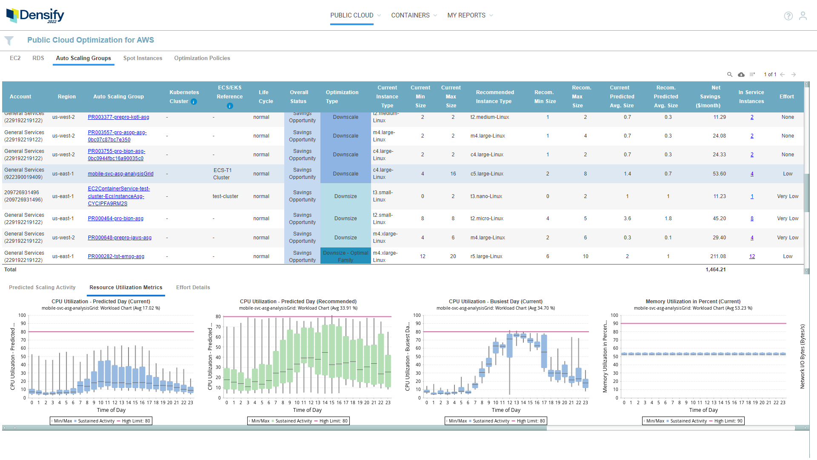Open the Spot Instances tab
Viewport: 817px width, 460px height.
tap(143, 58)
